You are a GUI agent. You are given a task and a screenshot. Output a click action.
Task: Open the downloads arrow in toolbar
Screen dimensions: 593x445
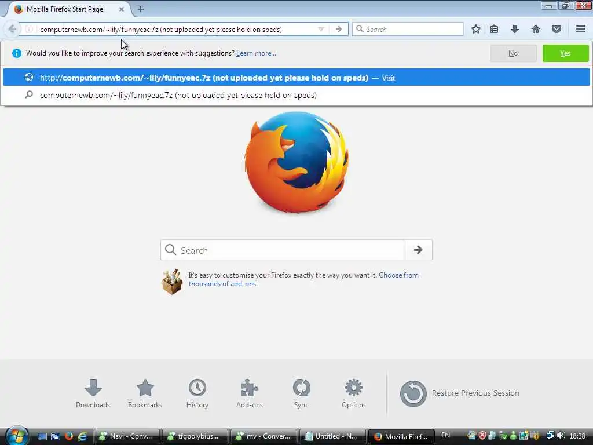point(515,29)
